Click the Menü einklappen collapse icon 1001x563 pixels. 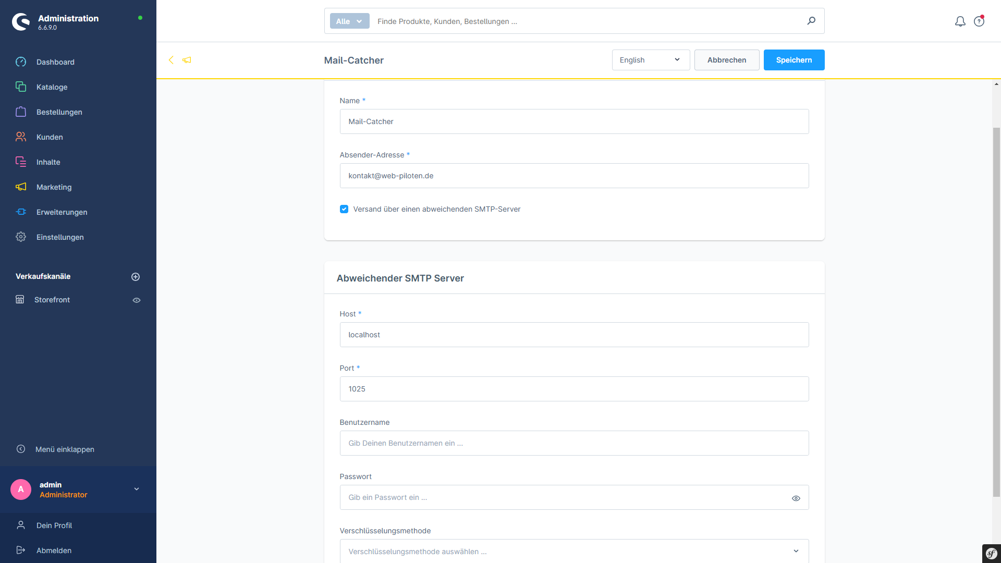[21, 449]
